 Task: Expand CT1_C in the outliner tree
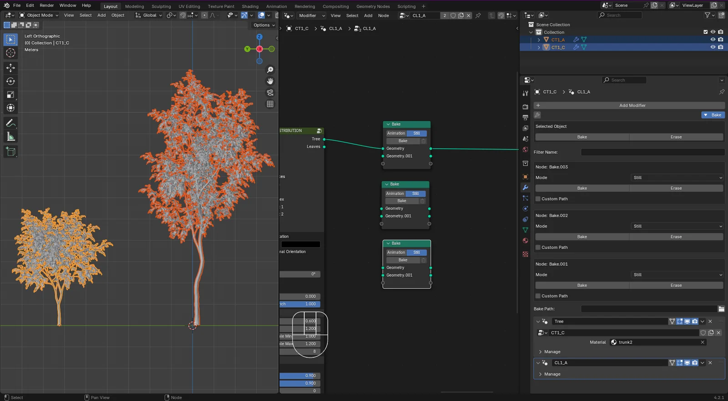[539, 47]
